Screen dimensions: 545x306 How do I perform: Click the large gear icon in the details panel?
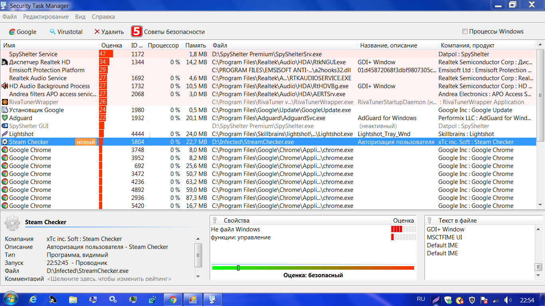[12, 223]
